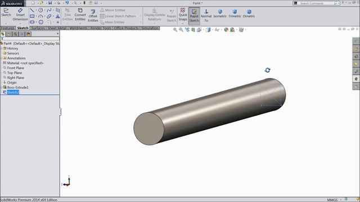The height and width of the screenshot is (202, 360).
Task: Select the Text sketch tool
Action: click(x=58, y=16)
